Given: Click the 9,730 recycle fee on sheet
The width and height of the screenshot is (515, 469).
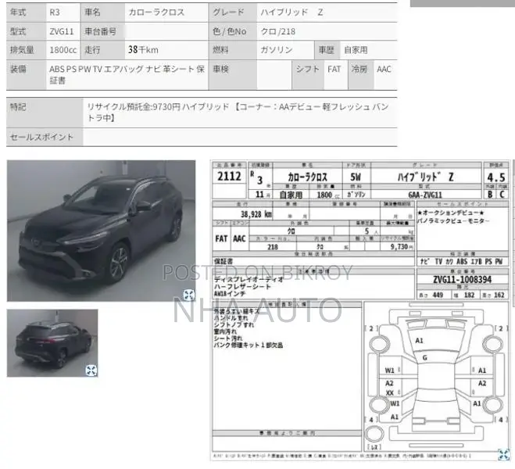Looking at the screenshot, I should click(x=402, y=247).
